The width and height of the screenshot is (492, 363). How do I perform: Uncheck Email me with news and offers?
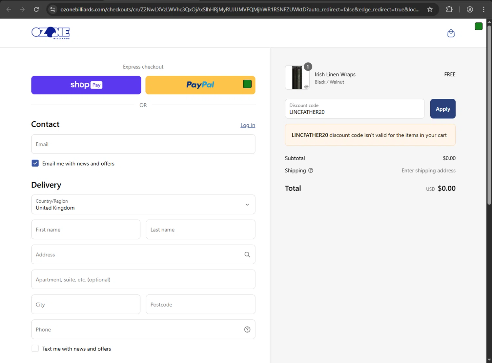coord(35,163)
